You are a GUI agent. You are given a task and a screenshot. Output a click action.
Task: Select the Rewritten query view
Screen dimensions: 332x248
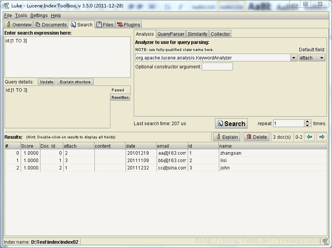(120, 98)
